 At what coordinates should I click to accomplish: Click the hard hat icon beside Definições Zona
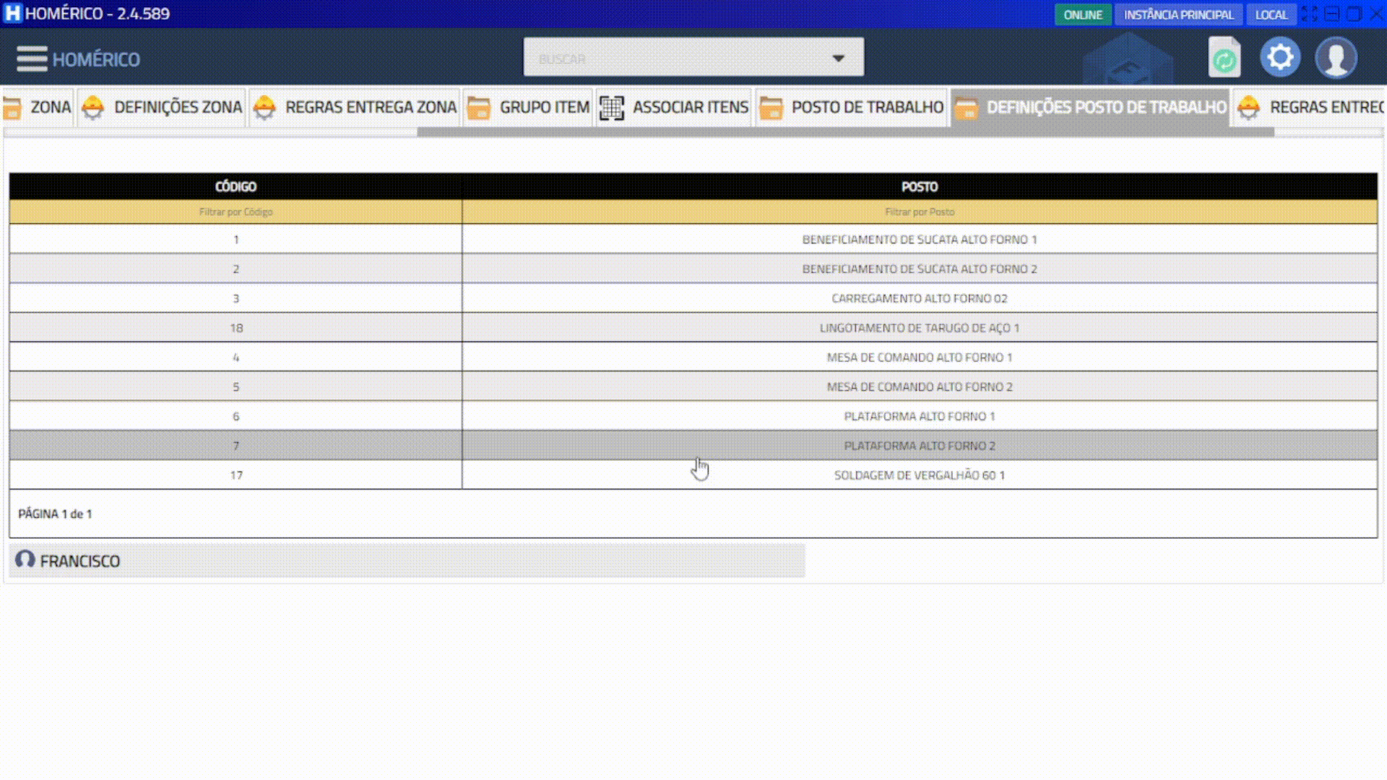coord(92,108)
